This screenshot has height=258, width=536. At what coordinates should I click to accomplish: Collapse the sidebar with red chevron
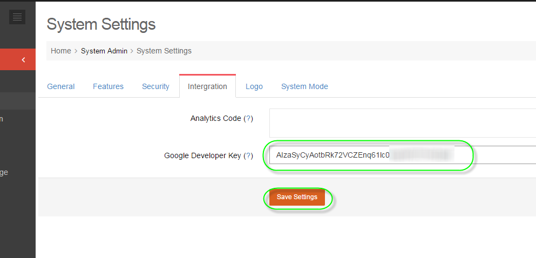coord(23,59)
